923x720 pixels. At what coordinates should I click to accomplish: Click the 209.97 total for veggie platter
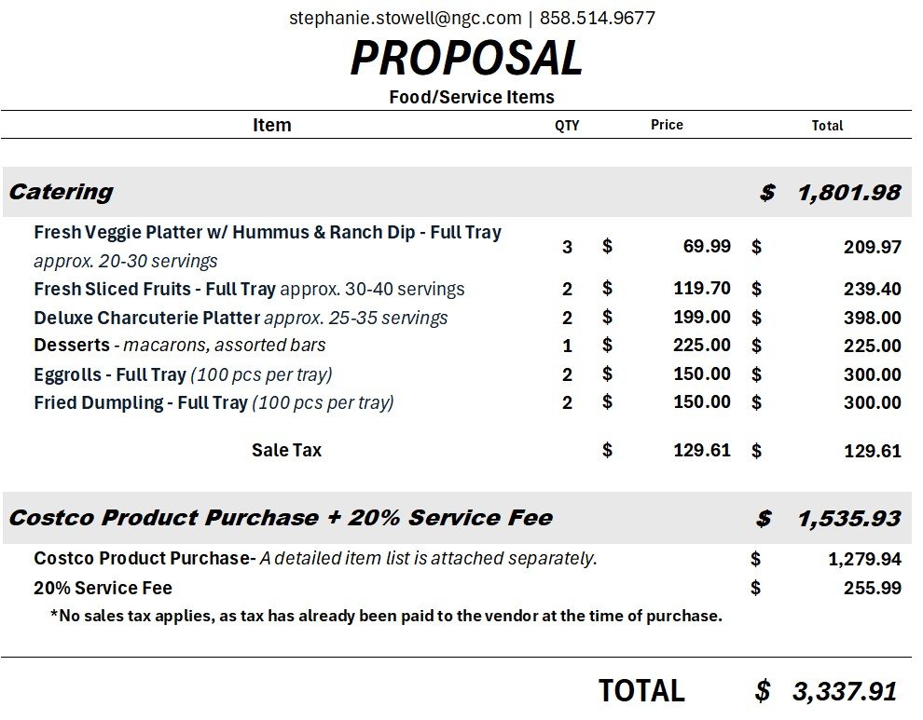tap(872, 247)
